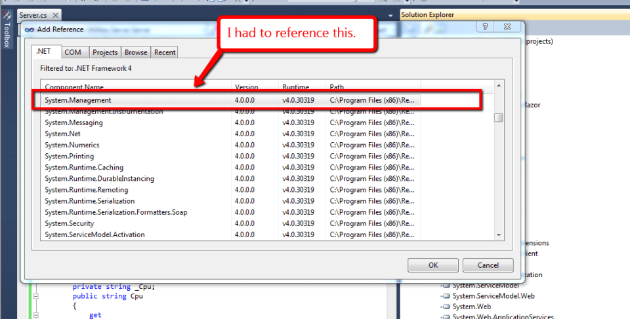Select the System.Messaging component
This screenshot has width=630, height=319.
coord(73,122)
